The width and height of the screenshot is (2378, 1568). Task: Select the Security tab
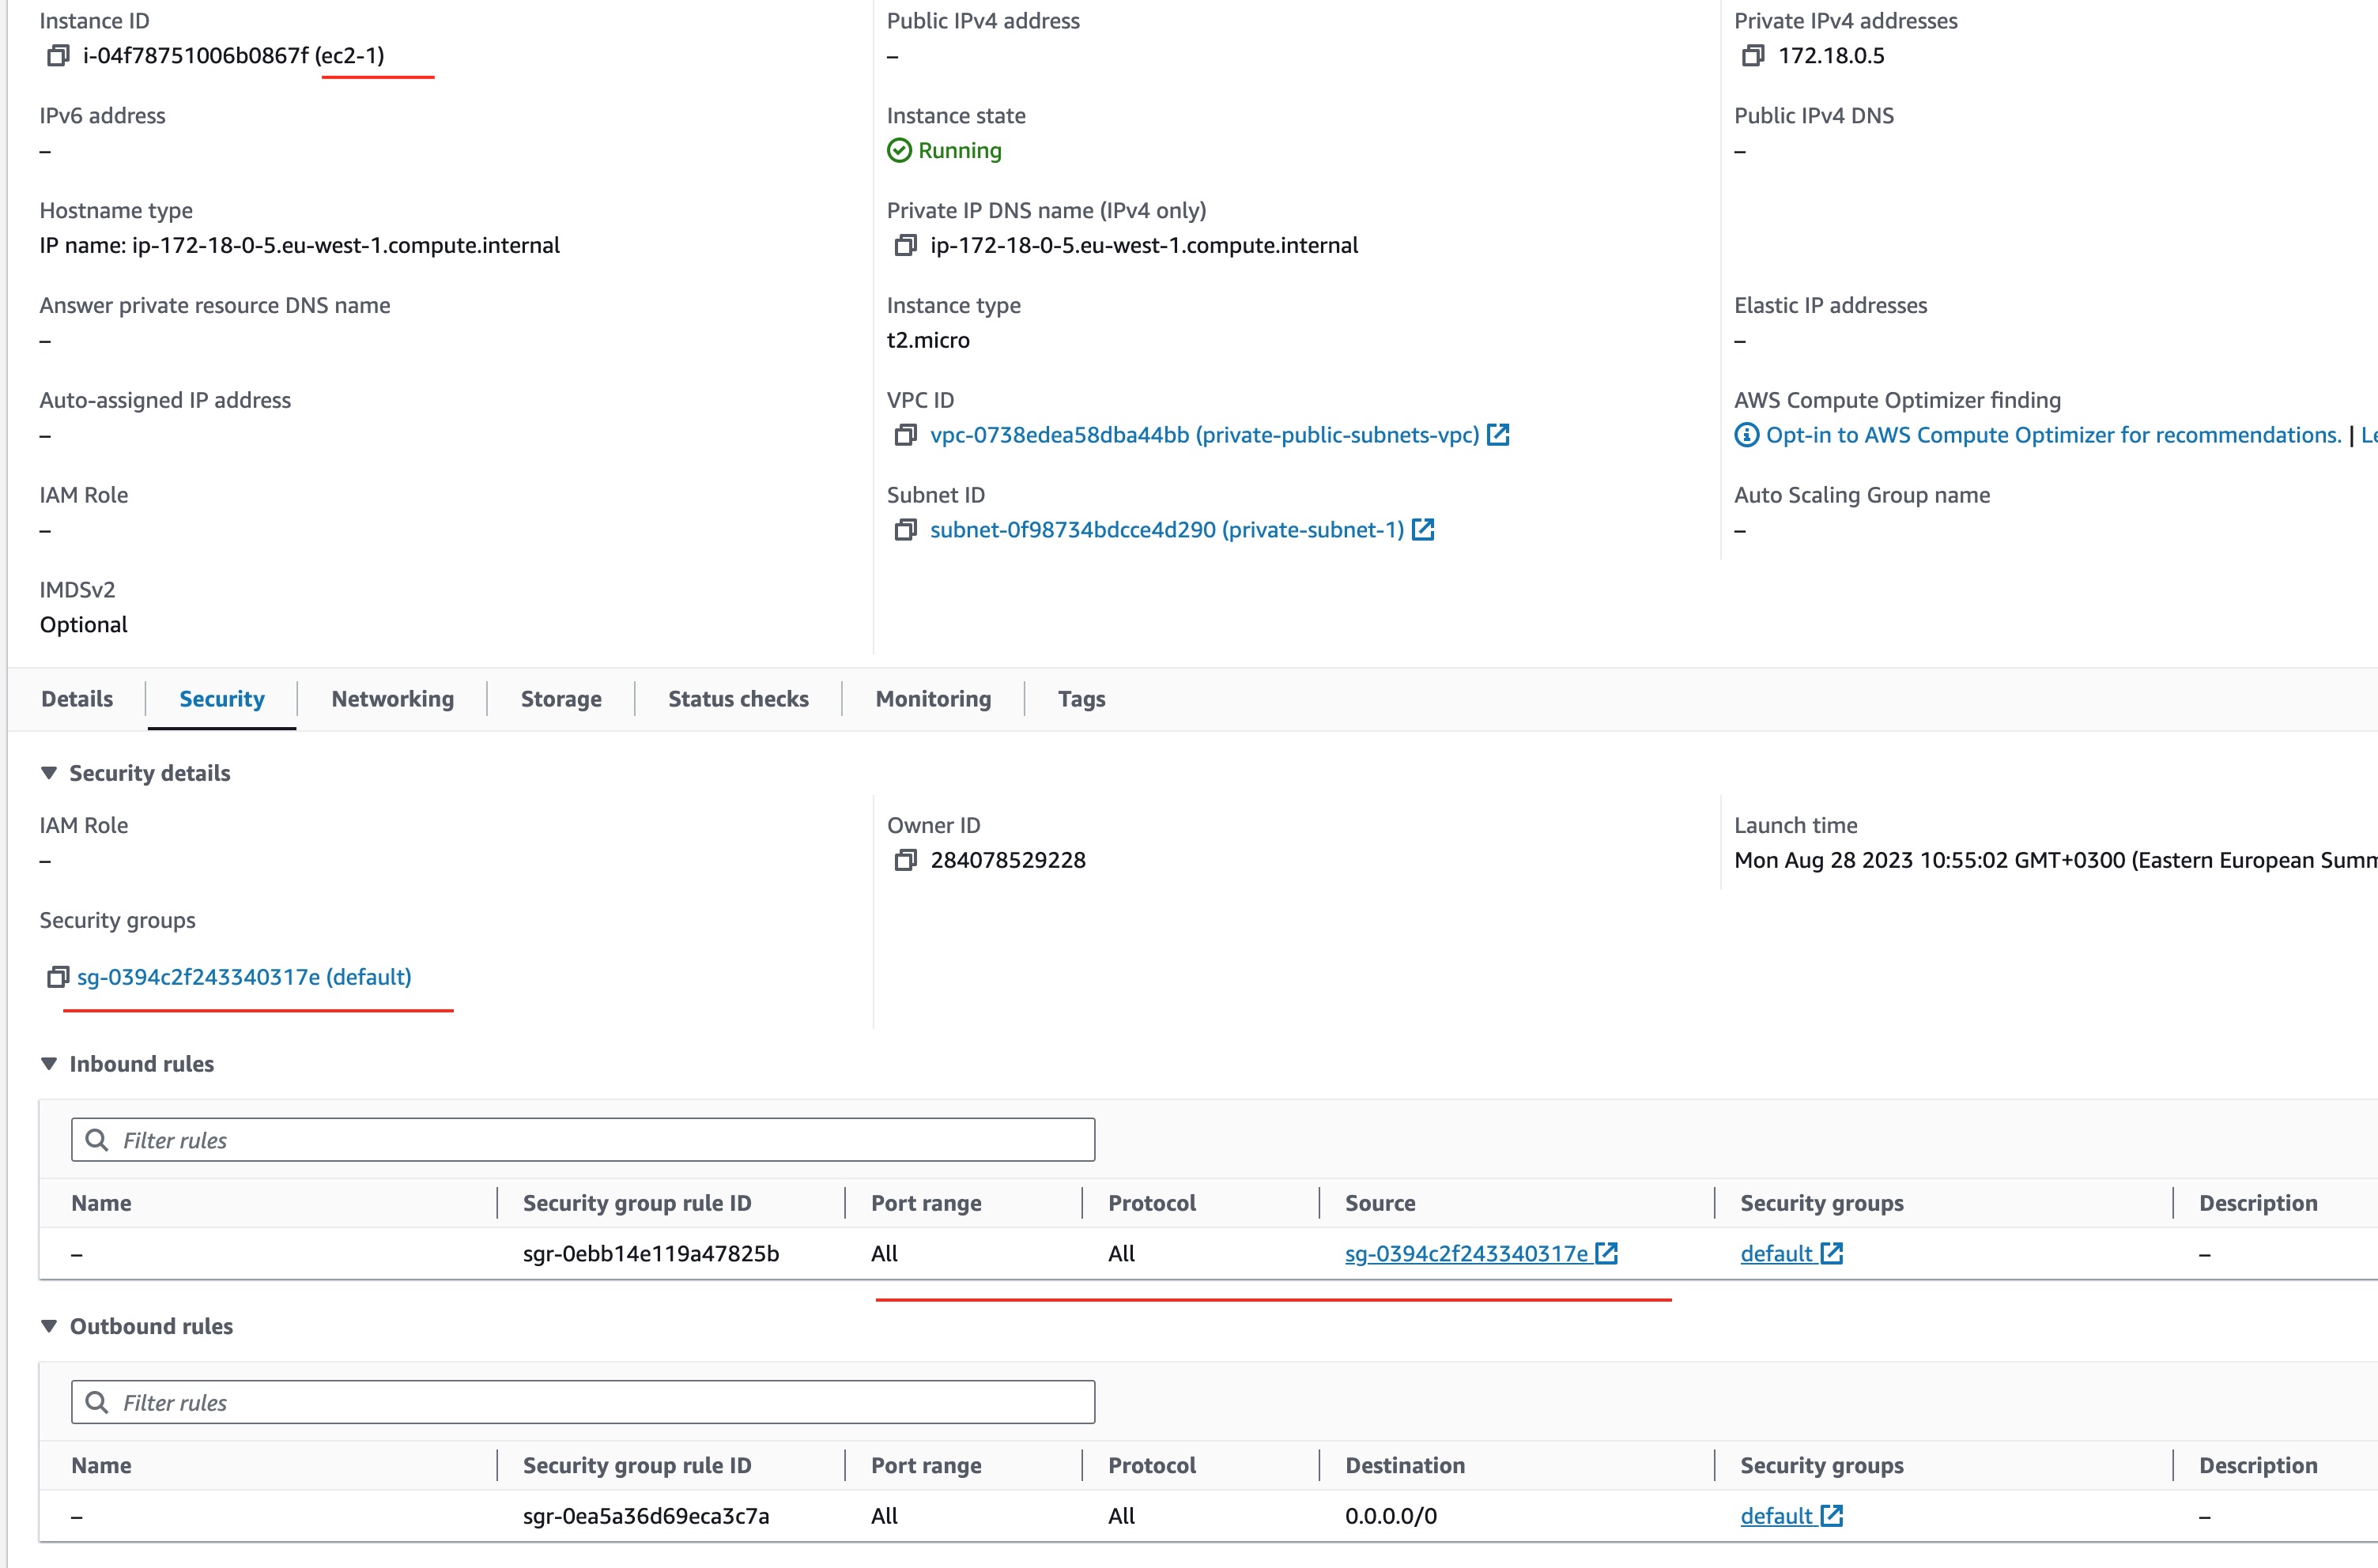coord(222,699)
